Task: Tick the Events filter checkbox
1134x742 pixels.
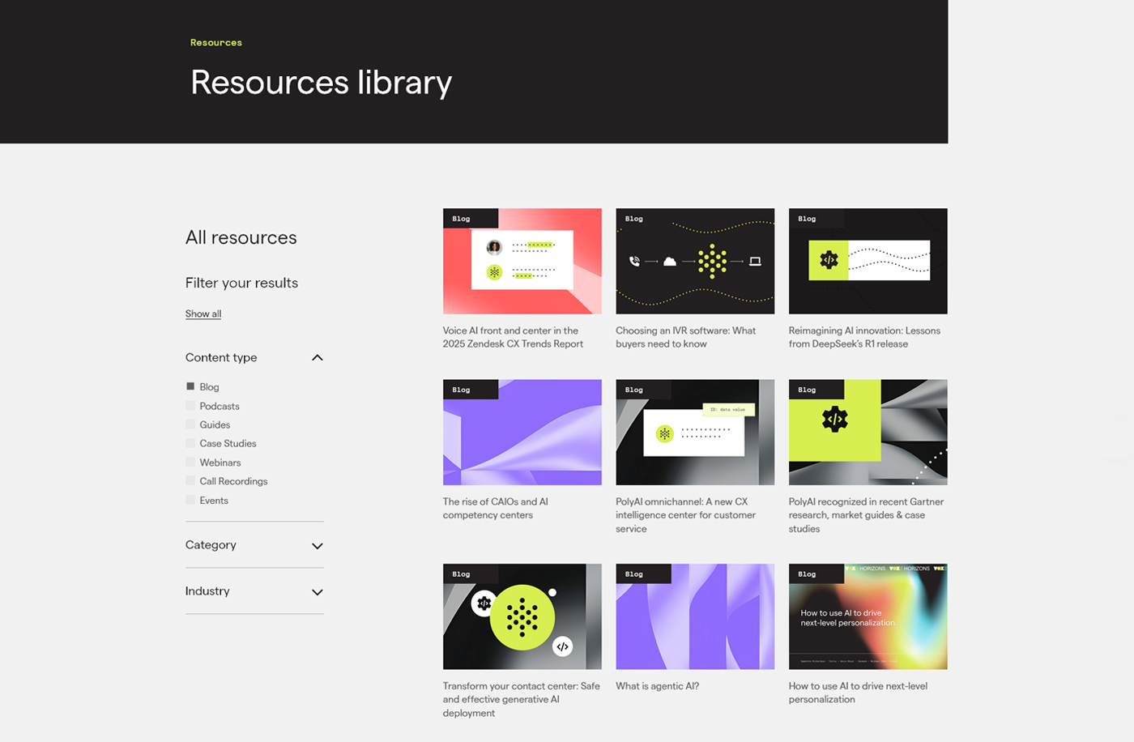Action: (x=190, y=501)
